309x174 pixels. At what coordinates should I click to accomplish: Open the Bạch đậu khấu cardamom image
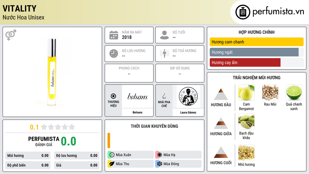[x=246, y=121]
